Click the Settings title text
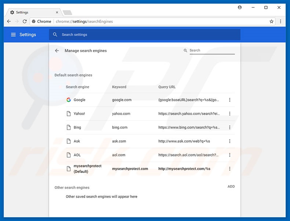Viewport: 290px width, 221px height. [x=28, y=34]
